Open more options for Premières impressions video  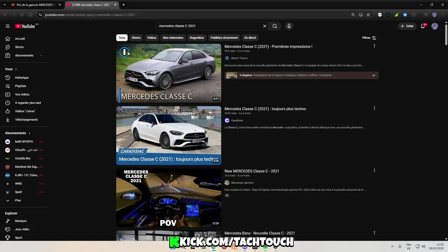pos(374,46)
